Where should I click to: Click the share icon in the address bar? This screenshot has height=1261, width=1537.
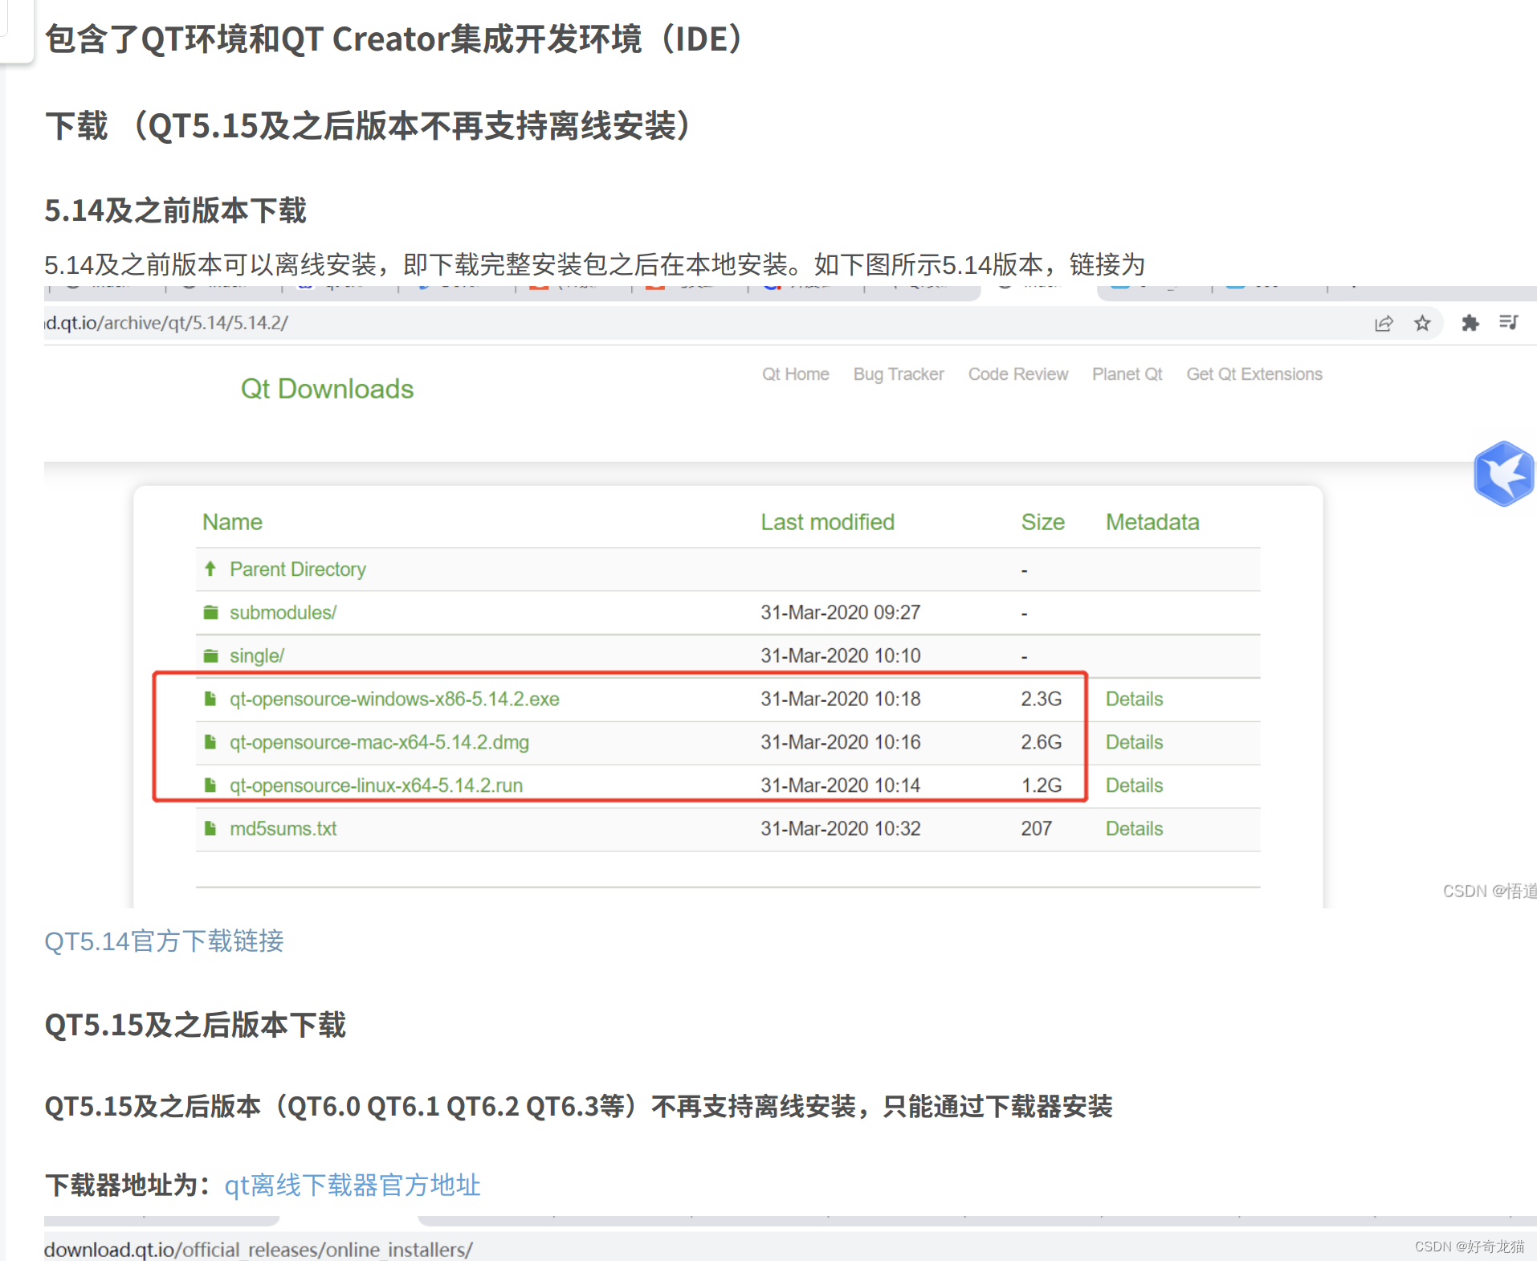[x=1384, y=324]
